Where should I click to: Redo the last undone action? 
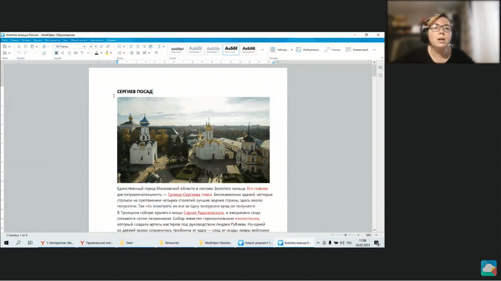coord(25,53)
